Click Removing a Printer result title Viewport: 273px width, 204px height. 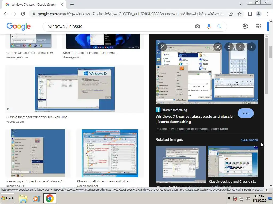[36, 181]
